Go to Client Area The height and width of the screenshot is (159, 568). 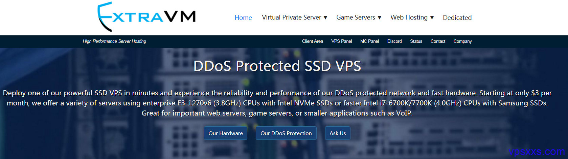tap(312, 41)
